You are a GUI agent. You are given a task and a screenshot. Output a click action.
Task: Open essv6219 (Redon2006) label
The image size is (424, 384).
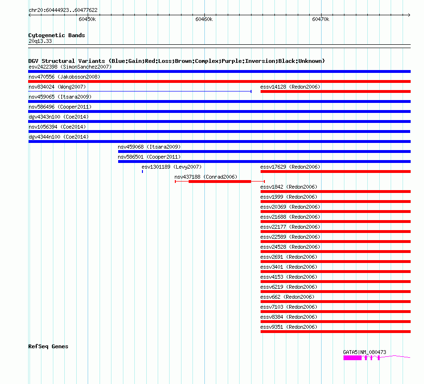coord(289,287)
